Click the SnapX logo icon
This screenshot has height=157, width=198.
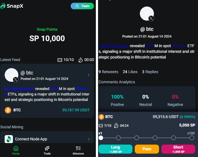[x=3, y=6]
